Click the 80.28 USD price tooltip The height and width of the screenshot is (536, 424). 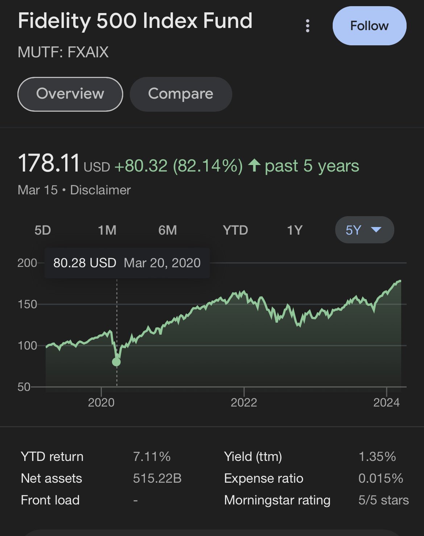click(x=127, y=263)
